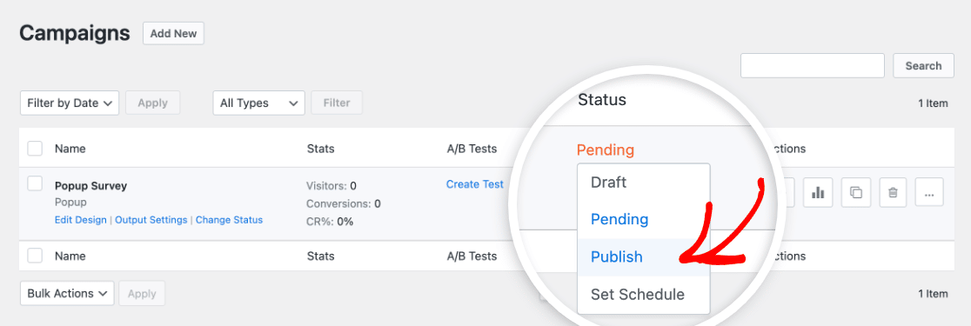This screenshot has width=971, height=326.
Task: Expand the Bulk Actions dropdown
Action: [x=67, y=293]
